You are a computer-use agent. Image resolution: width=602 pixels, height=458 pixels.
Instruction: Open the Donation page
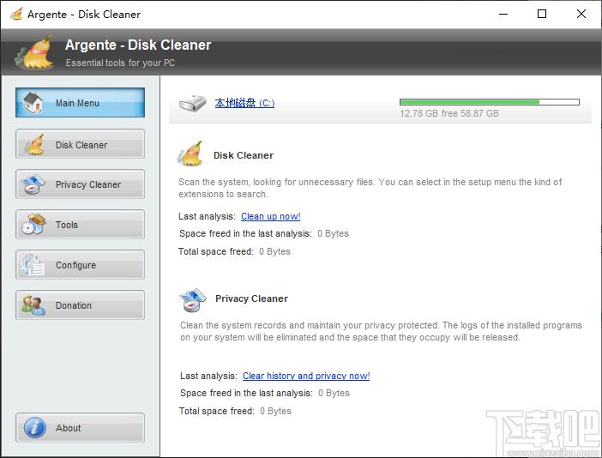pos(81,305)
